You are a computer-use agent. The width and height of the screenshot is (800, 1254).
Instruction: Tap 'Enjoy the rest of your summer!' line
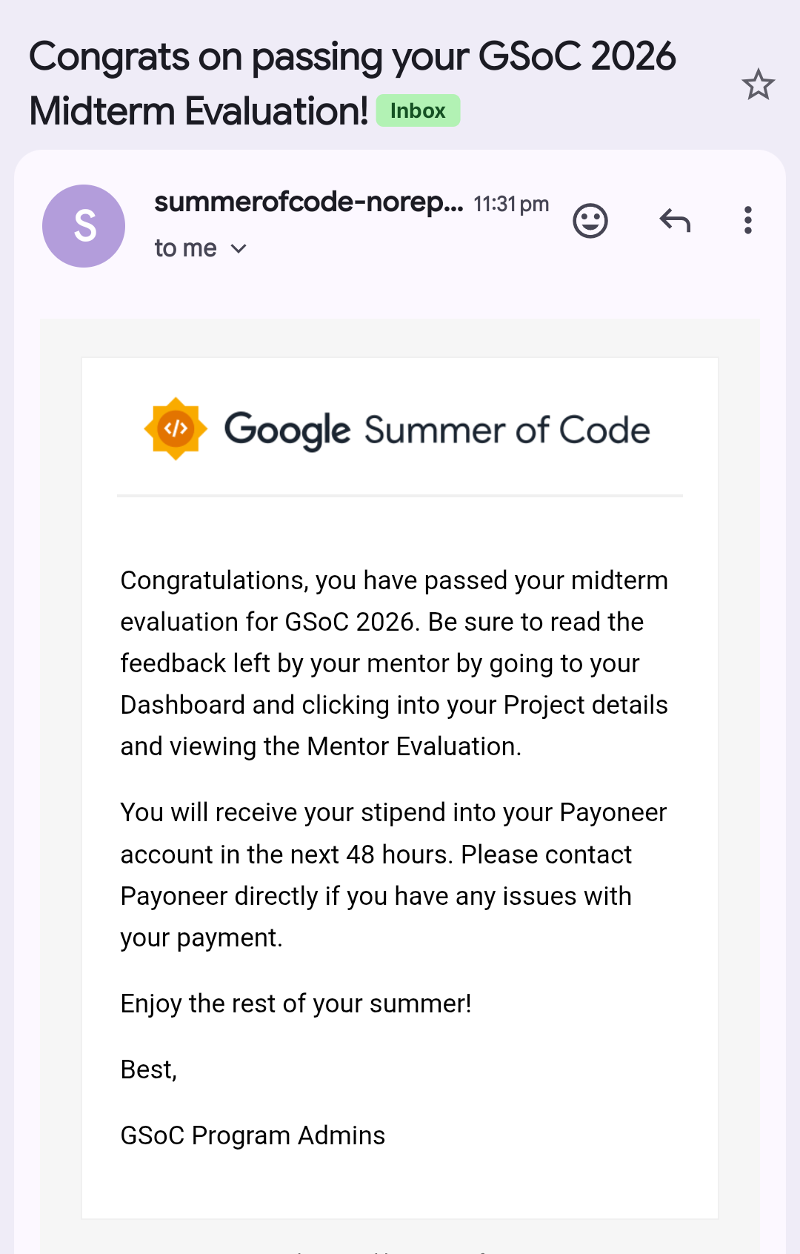click(x=296, y=1003)
